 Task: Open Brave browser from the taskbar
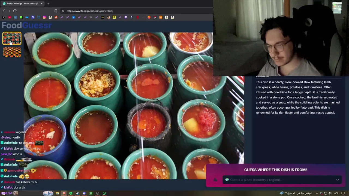(x=64, y=193)
